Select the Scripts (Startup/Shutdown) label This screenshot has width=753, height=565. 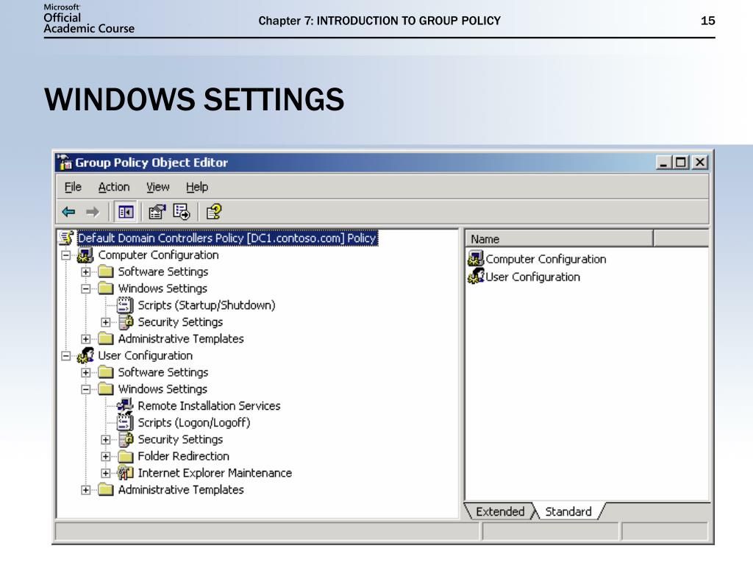pos(207,305)
